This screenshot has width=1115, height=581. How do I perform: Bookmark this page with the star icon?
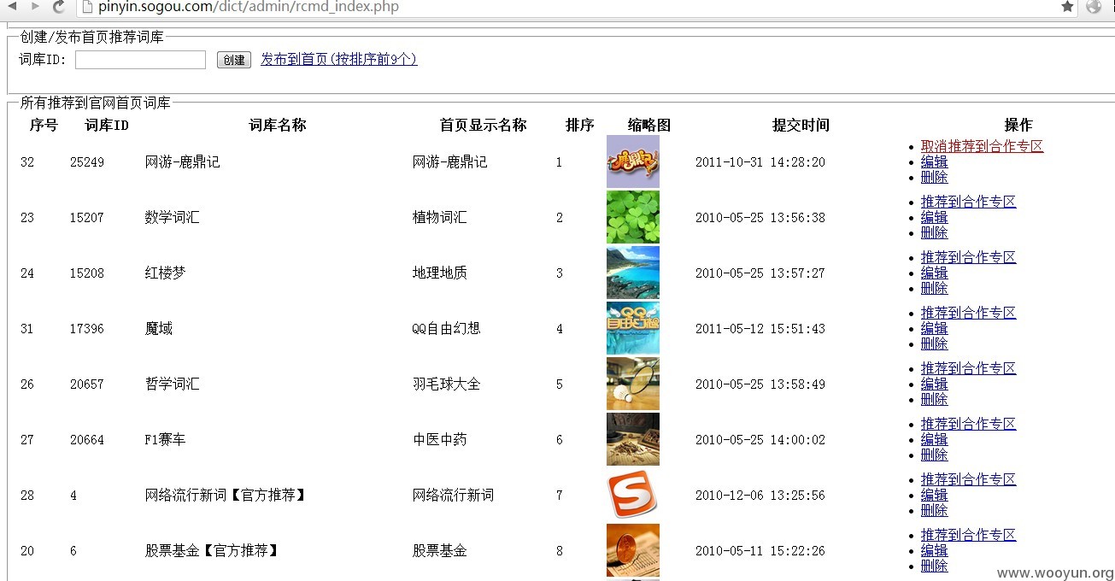pos(1067,7)
